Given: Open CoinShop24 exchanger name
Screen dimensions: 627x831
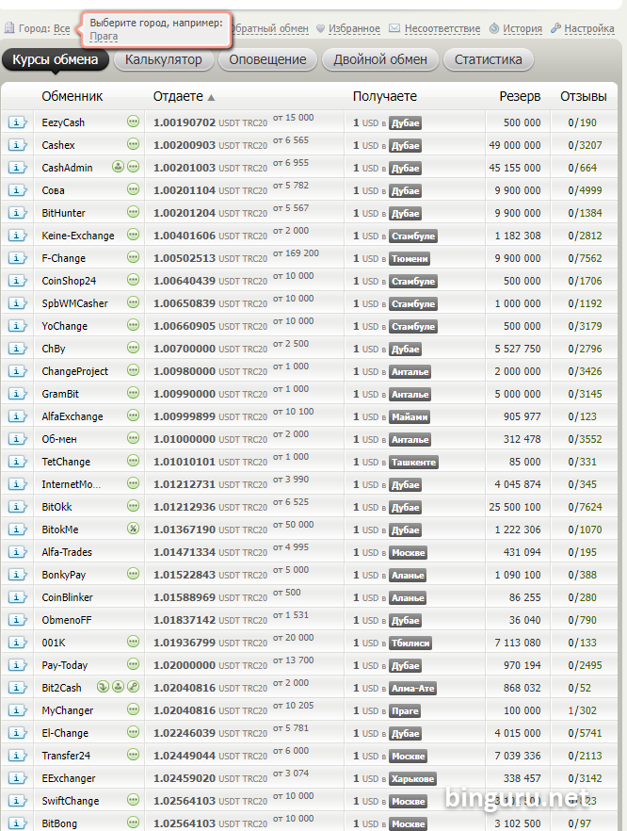Looking at the screenshot, I should [x=69, y=281].
